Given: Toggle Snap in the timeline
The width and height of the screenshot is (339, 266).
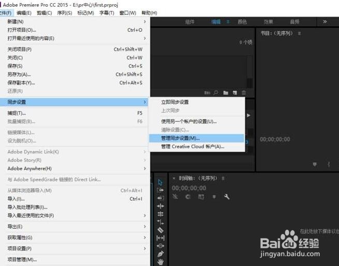Looking at the screenshot, I should 188,197.
